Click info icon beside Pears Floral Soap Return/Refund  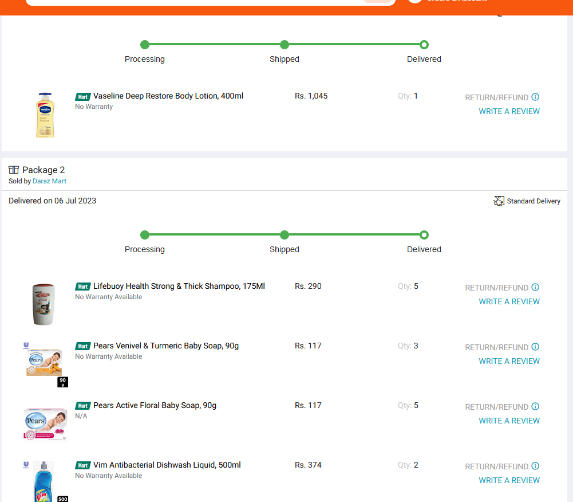point(535,406)
